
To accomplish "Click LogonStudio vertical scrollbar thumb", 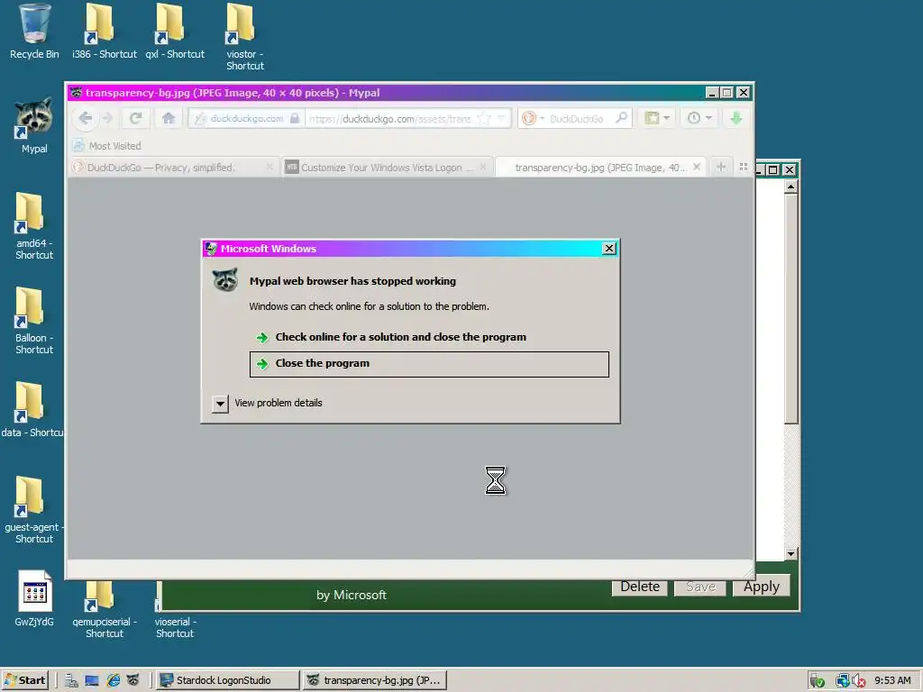I will click(791, 308).
